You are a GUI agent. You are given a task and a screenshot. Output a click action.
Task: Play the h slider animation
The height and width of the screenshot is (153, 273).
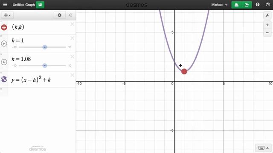point(4,43)
